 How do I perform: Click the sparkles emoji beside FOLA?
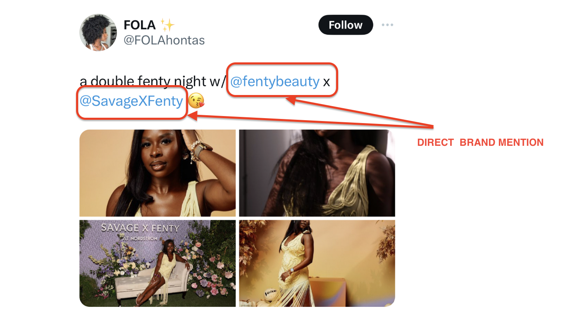click(167, 25)
